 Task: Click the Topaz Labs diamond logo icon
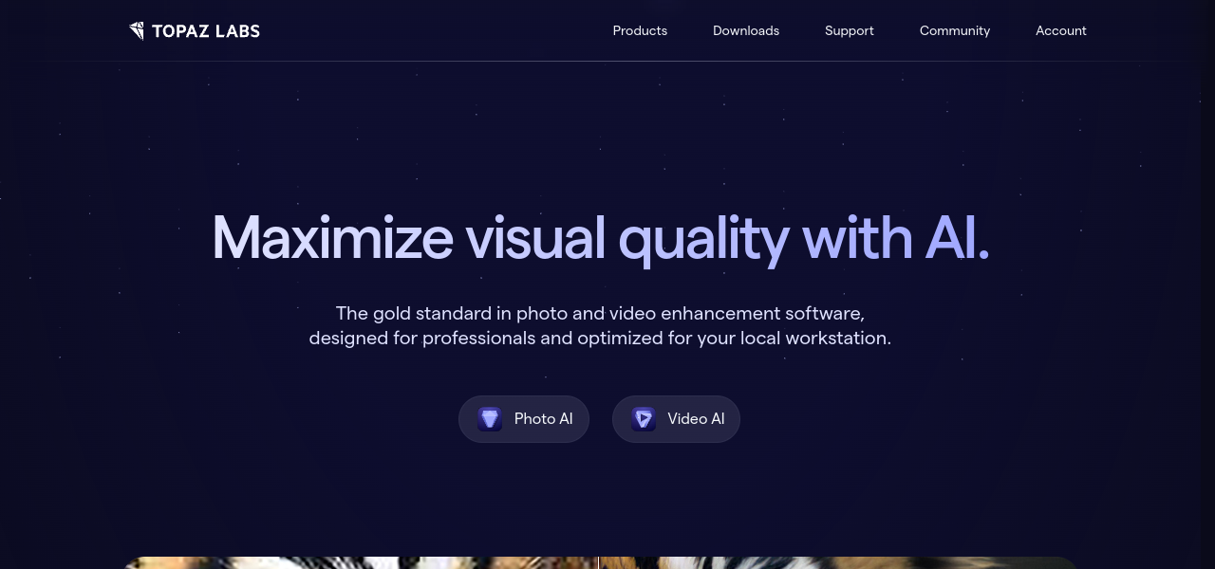coord(137,30)
